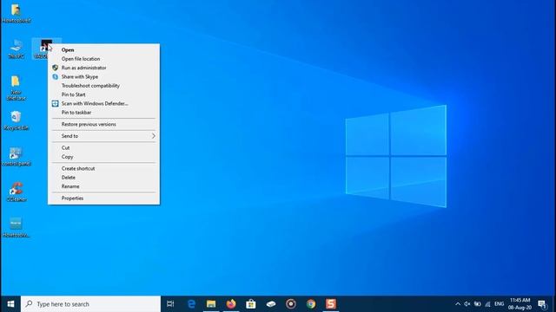Viewport: 556px width, 312px height.
Task: Click the 'Type here to search' box
Action: 90,304
